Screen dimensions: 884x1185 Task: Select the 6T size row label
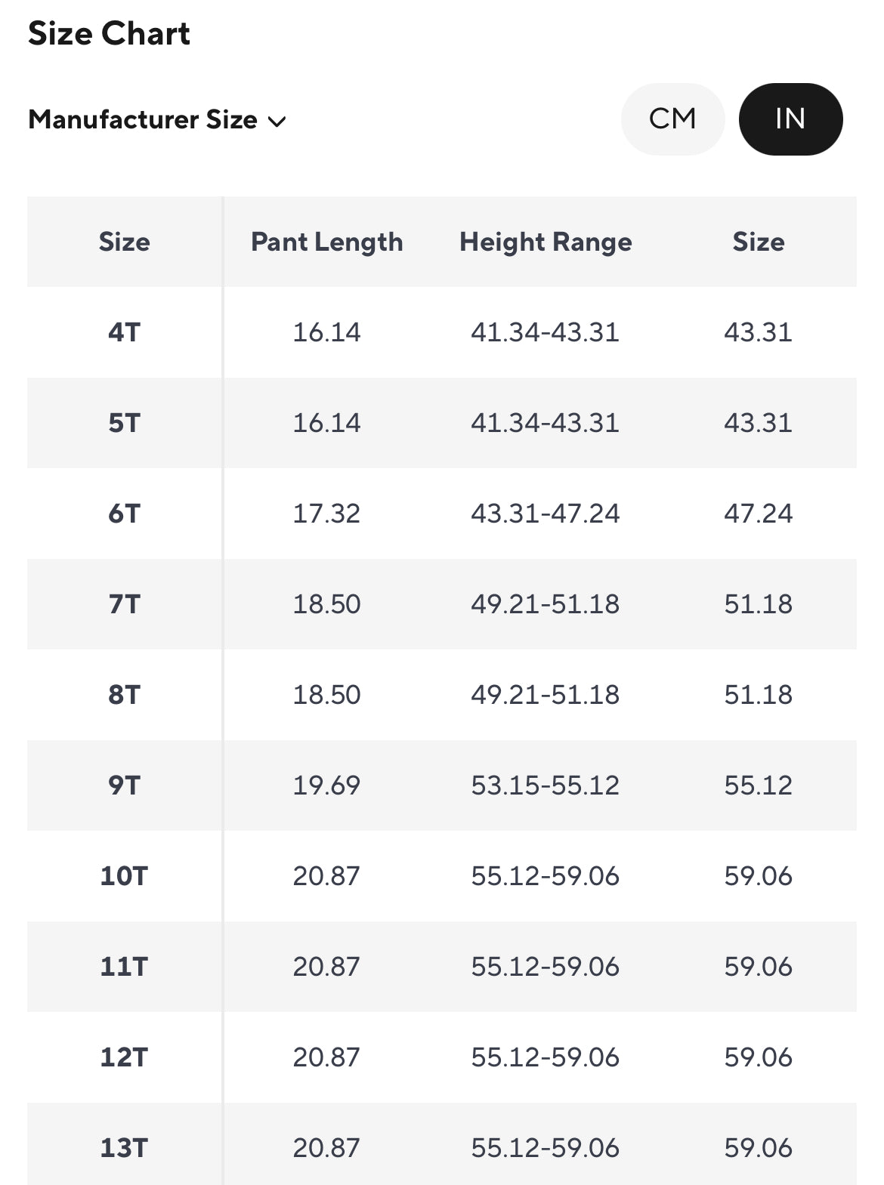124,514
